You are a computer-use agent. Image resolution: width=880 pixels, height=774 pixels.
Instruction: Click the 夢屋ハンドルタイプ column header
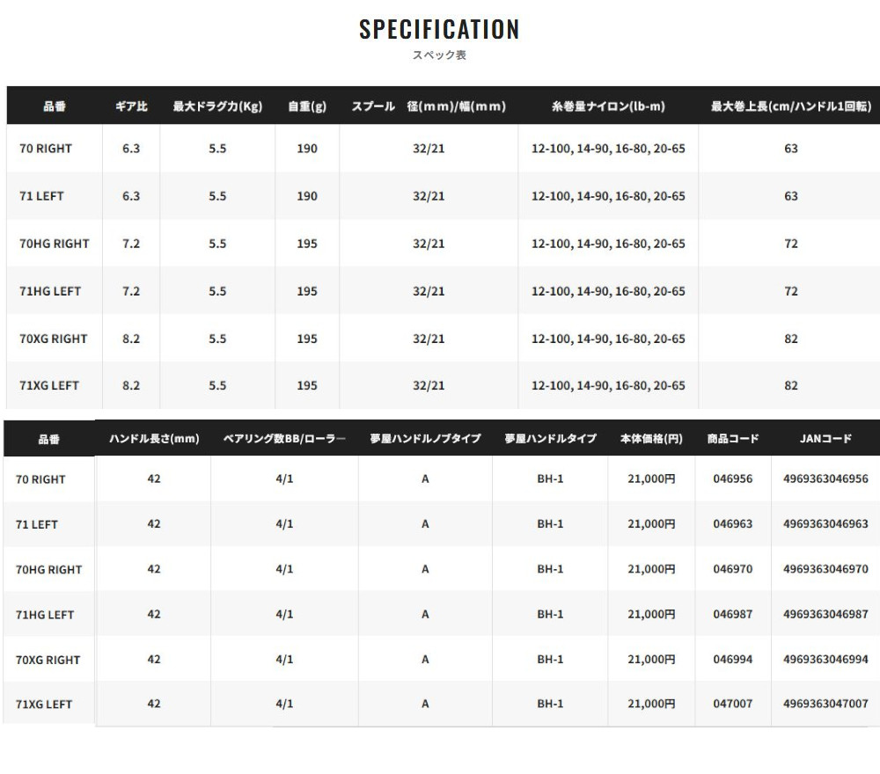pos(550,438)
